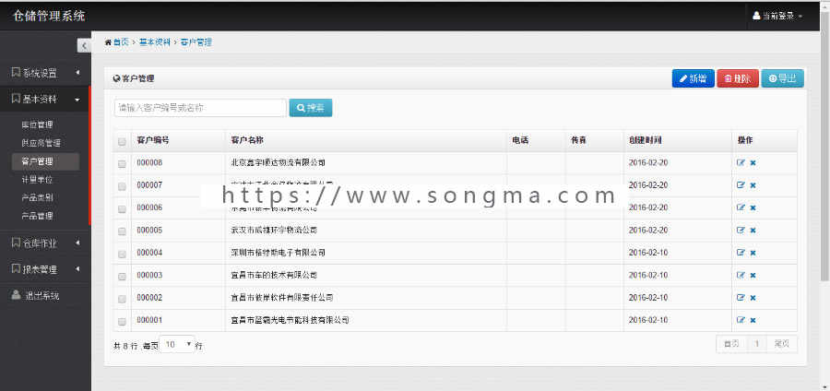This screenshot has height=391, width=830.
Task: Click 北京鑫宇顺达物流有限公司 customer name
Action: (x=279, y=163)
